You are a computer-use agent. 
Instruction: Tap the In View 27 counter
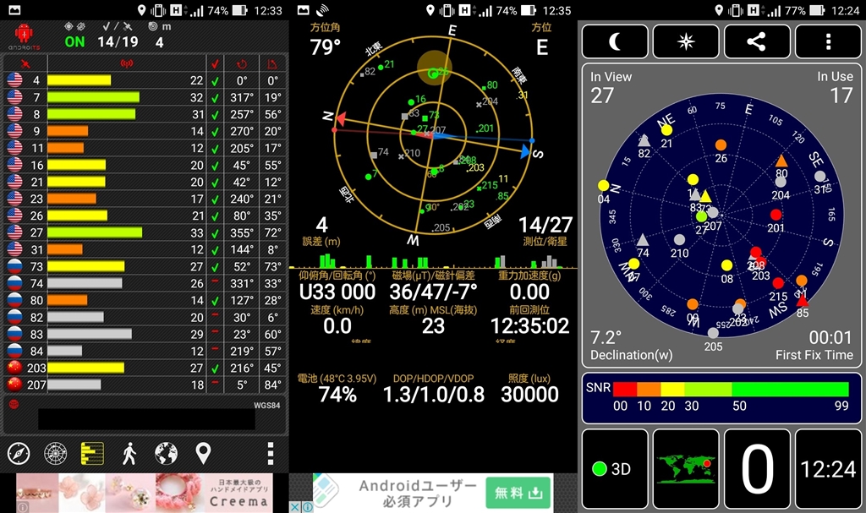[x=602, y=96]
